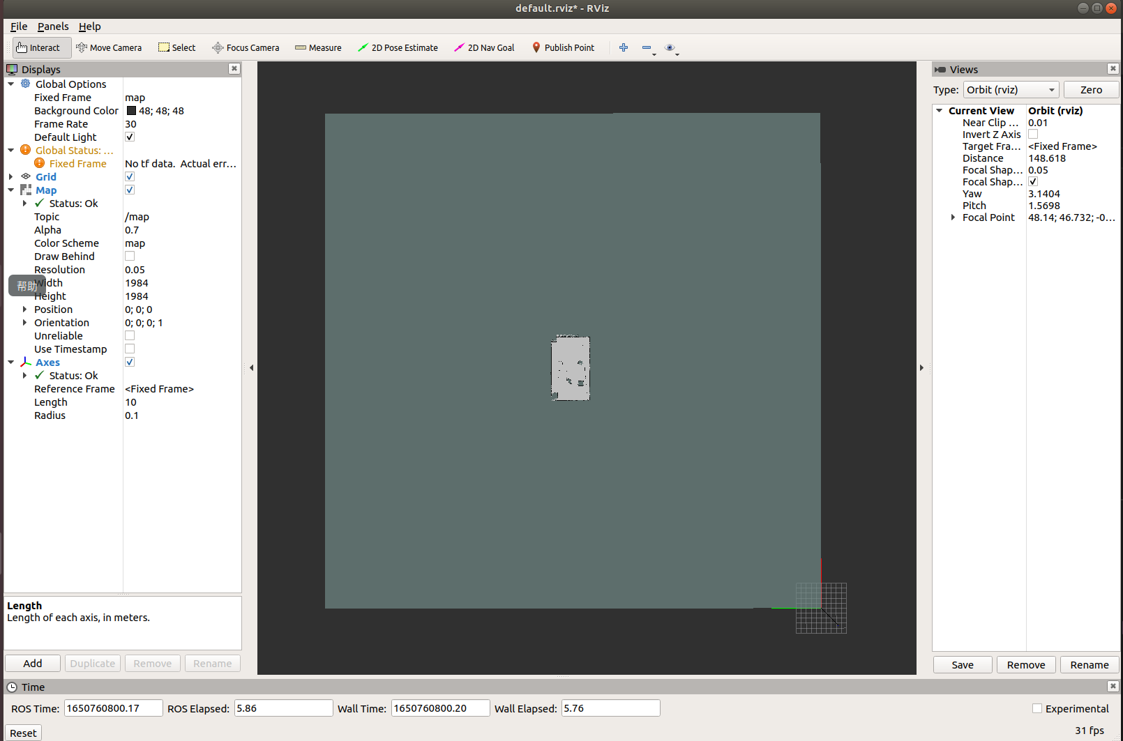Click the Add button in Displays
Viewport: 1123px width, 741px height.
pos(32,663)
